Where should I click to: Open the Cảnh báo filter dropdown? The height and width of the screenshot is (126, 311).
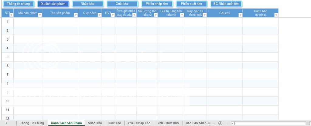(276, 15)
